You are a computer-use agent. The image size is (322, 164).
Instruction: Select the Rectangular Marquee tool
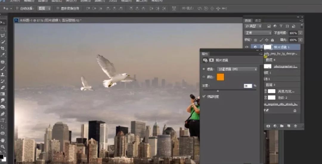pos(3,29)
